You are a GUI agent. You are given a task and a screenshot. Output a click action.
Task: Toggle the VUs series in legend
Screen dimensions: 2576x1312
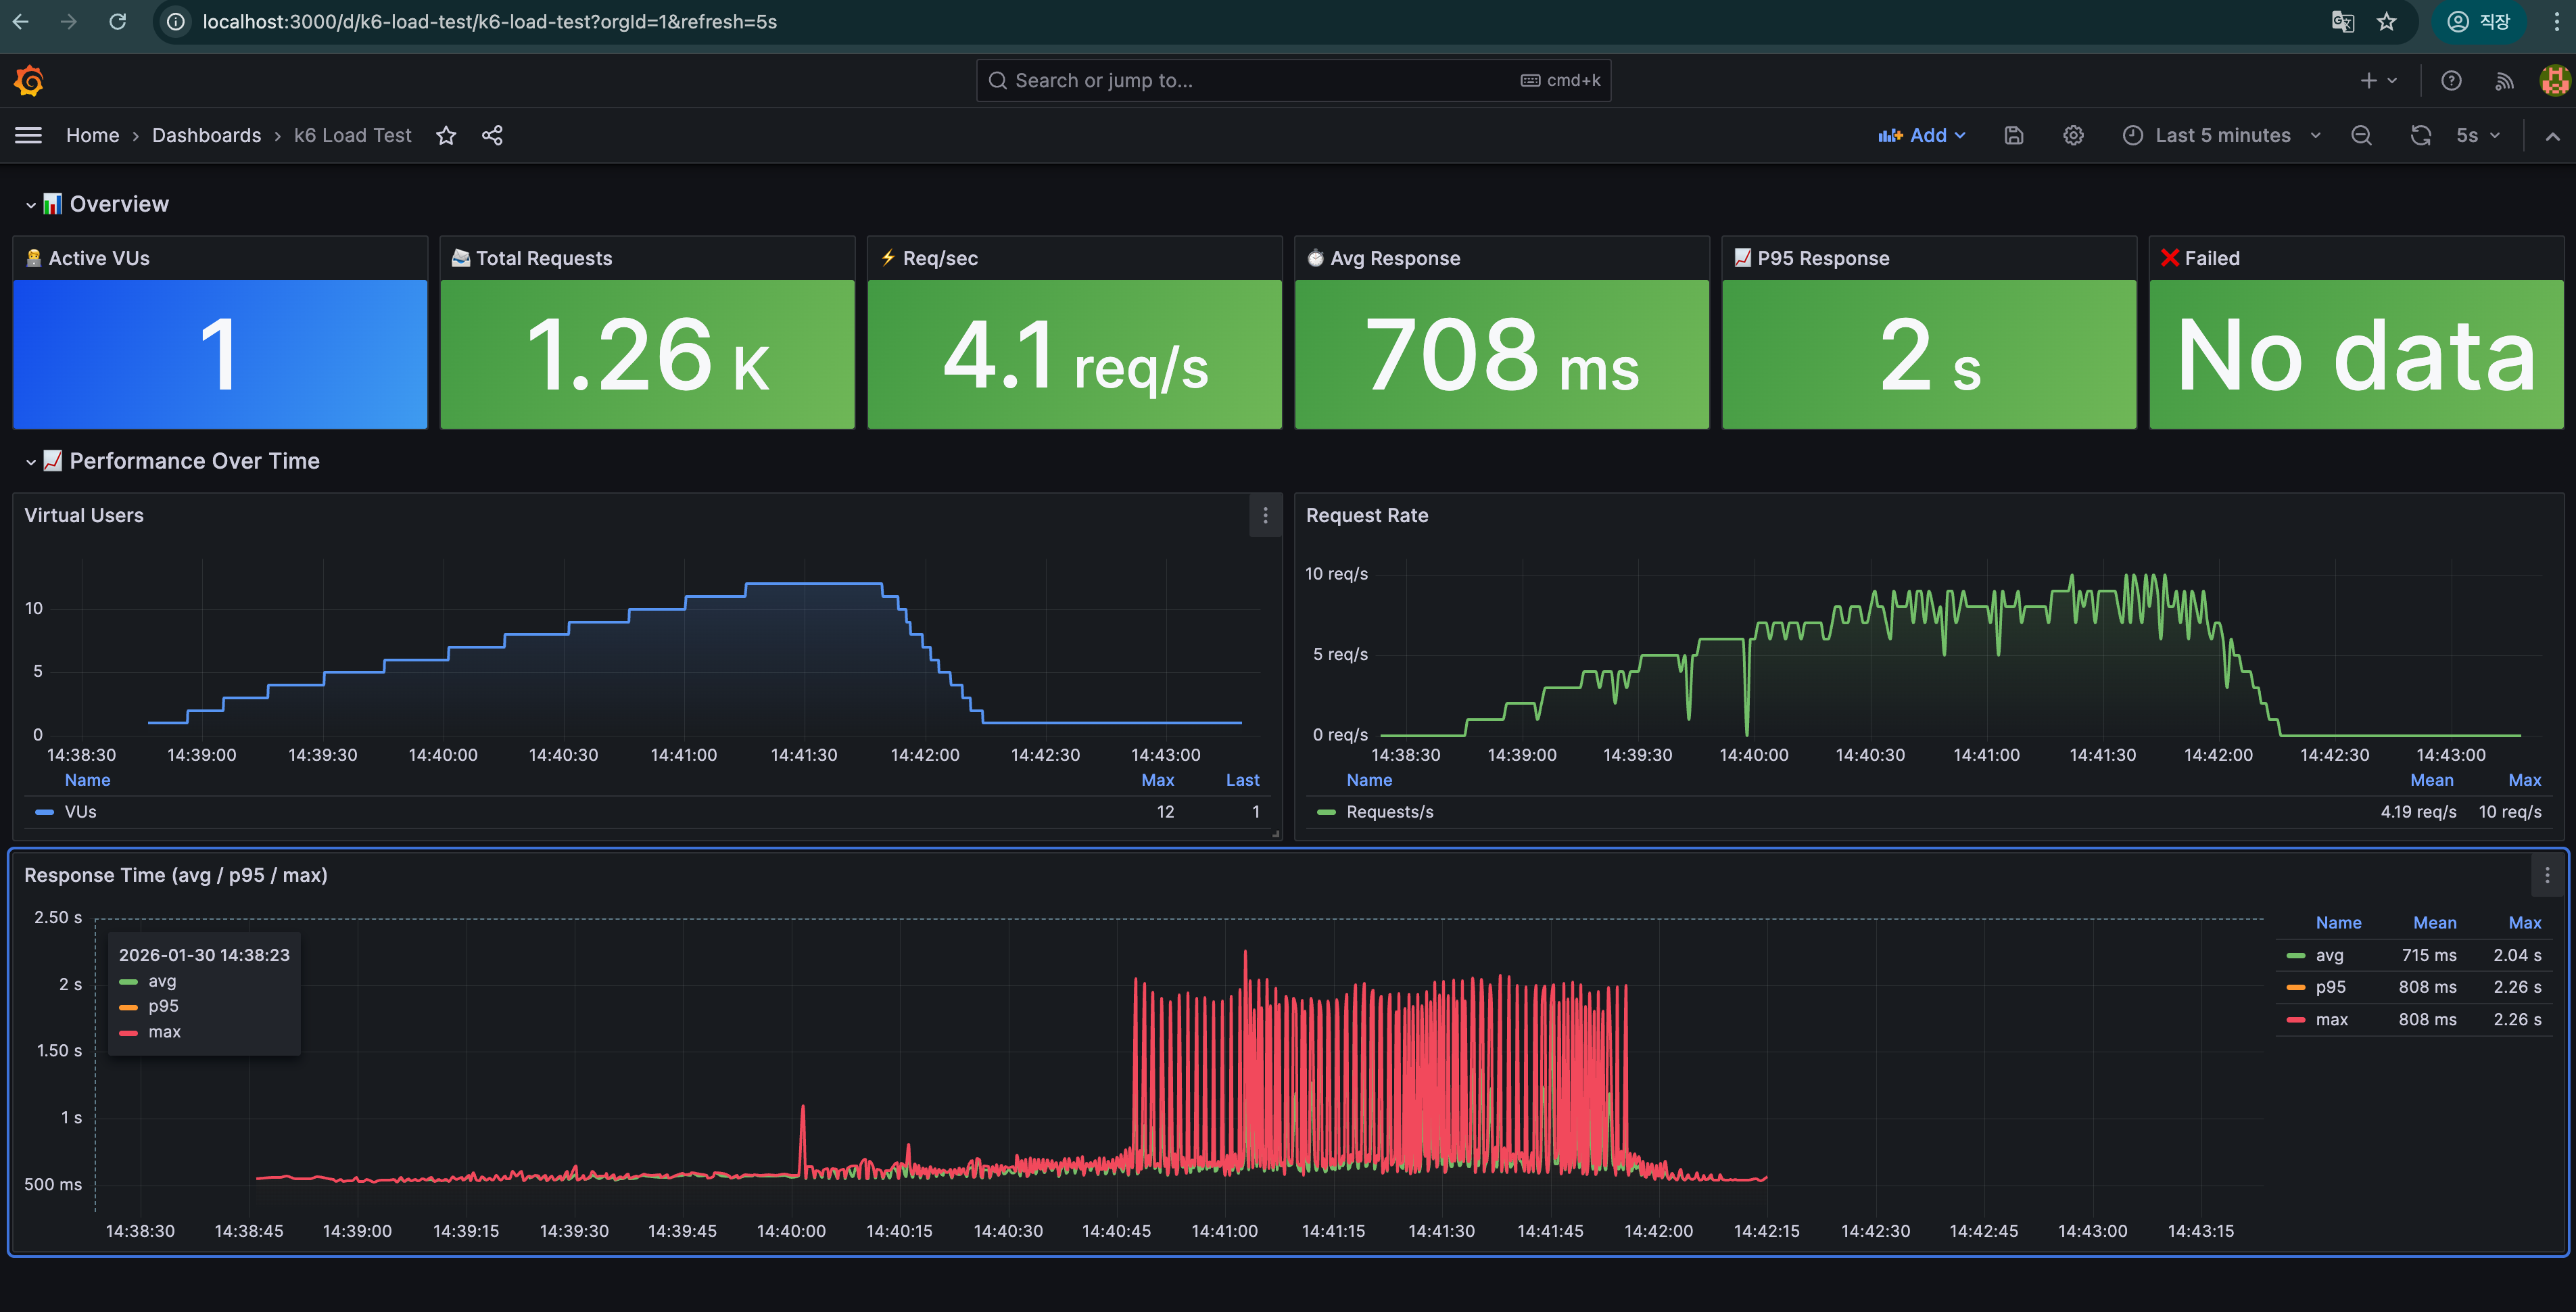pyautogui.click(x=80, y=812)
